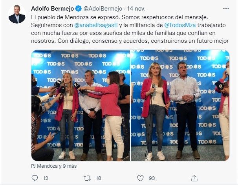Like the tweet with the heart icon
Image resolution: width=238 pixels, height=185 pixels.
[x=140, y=178]
